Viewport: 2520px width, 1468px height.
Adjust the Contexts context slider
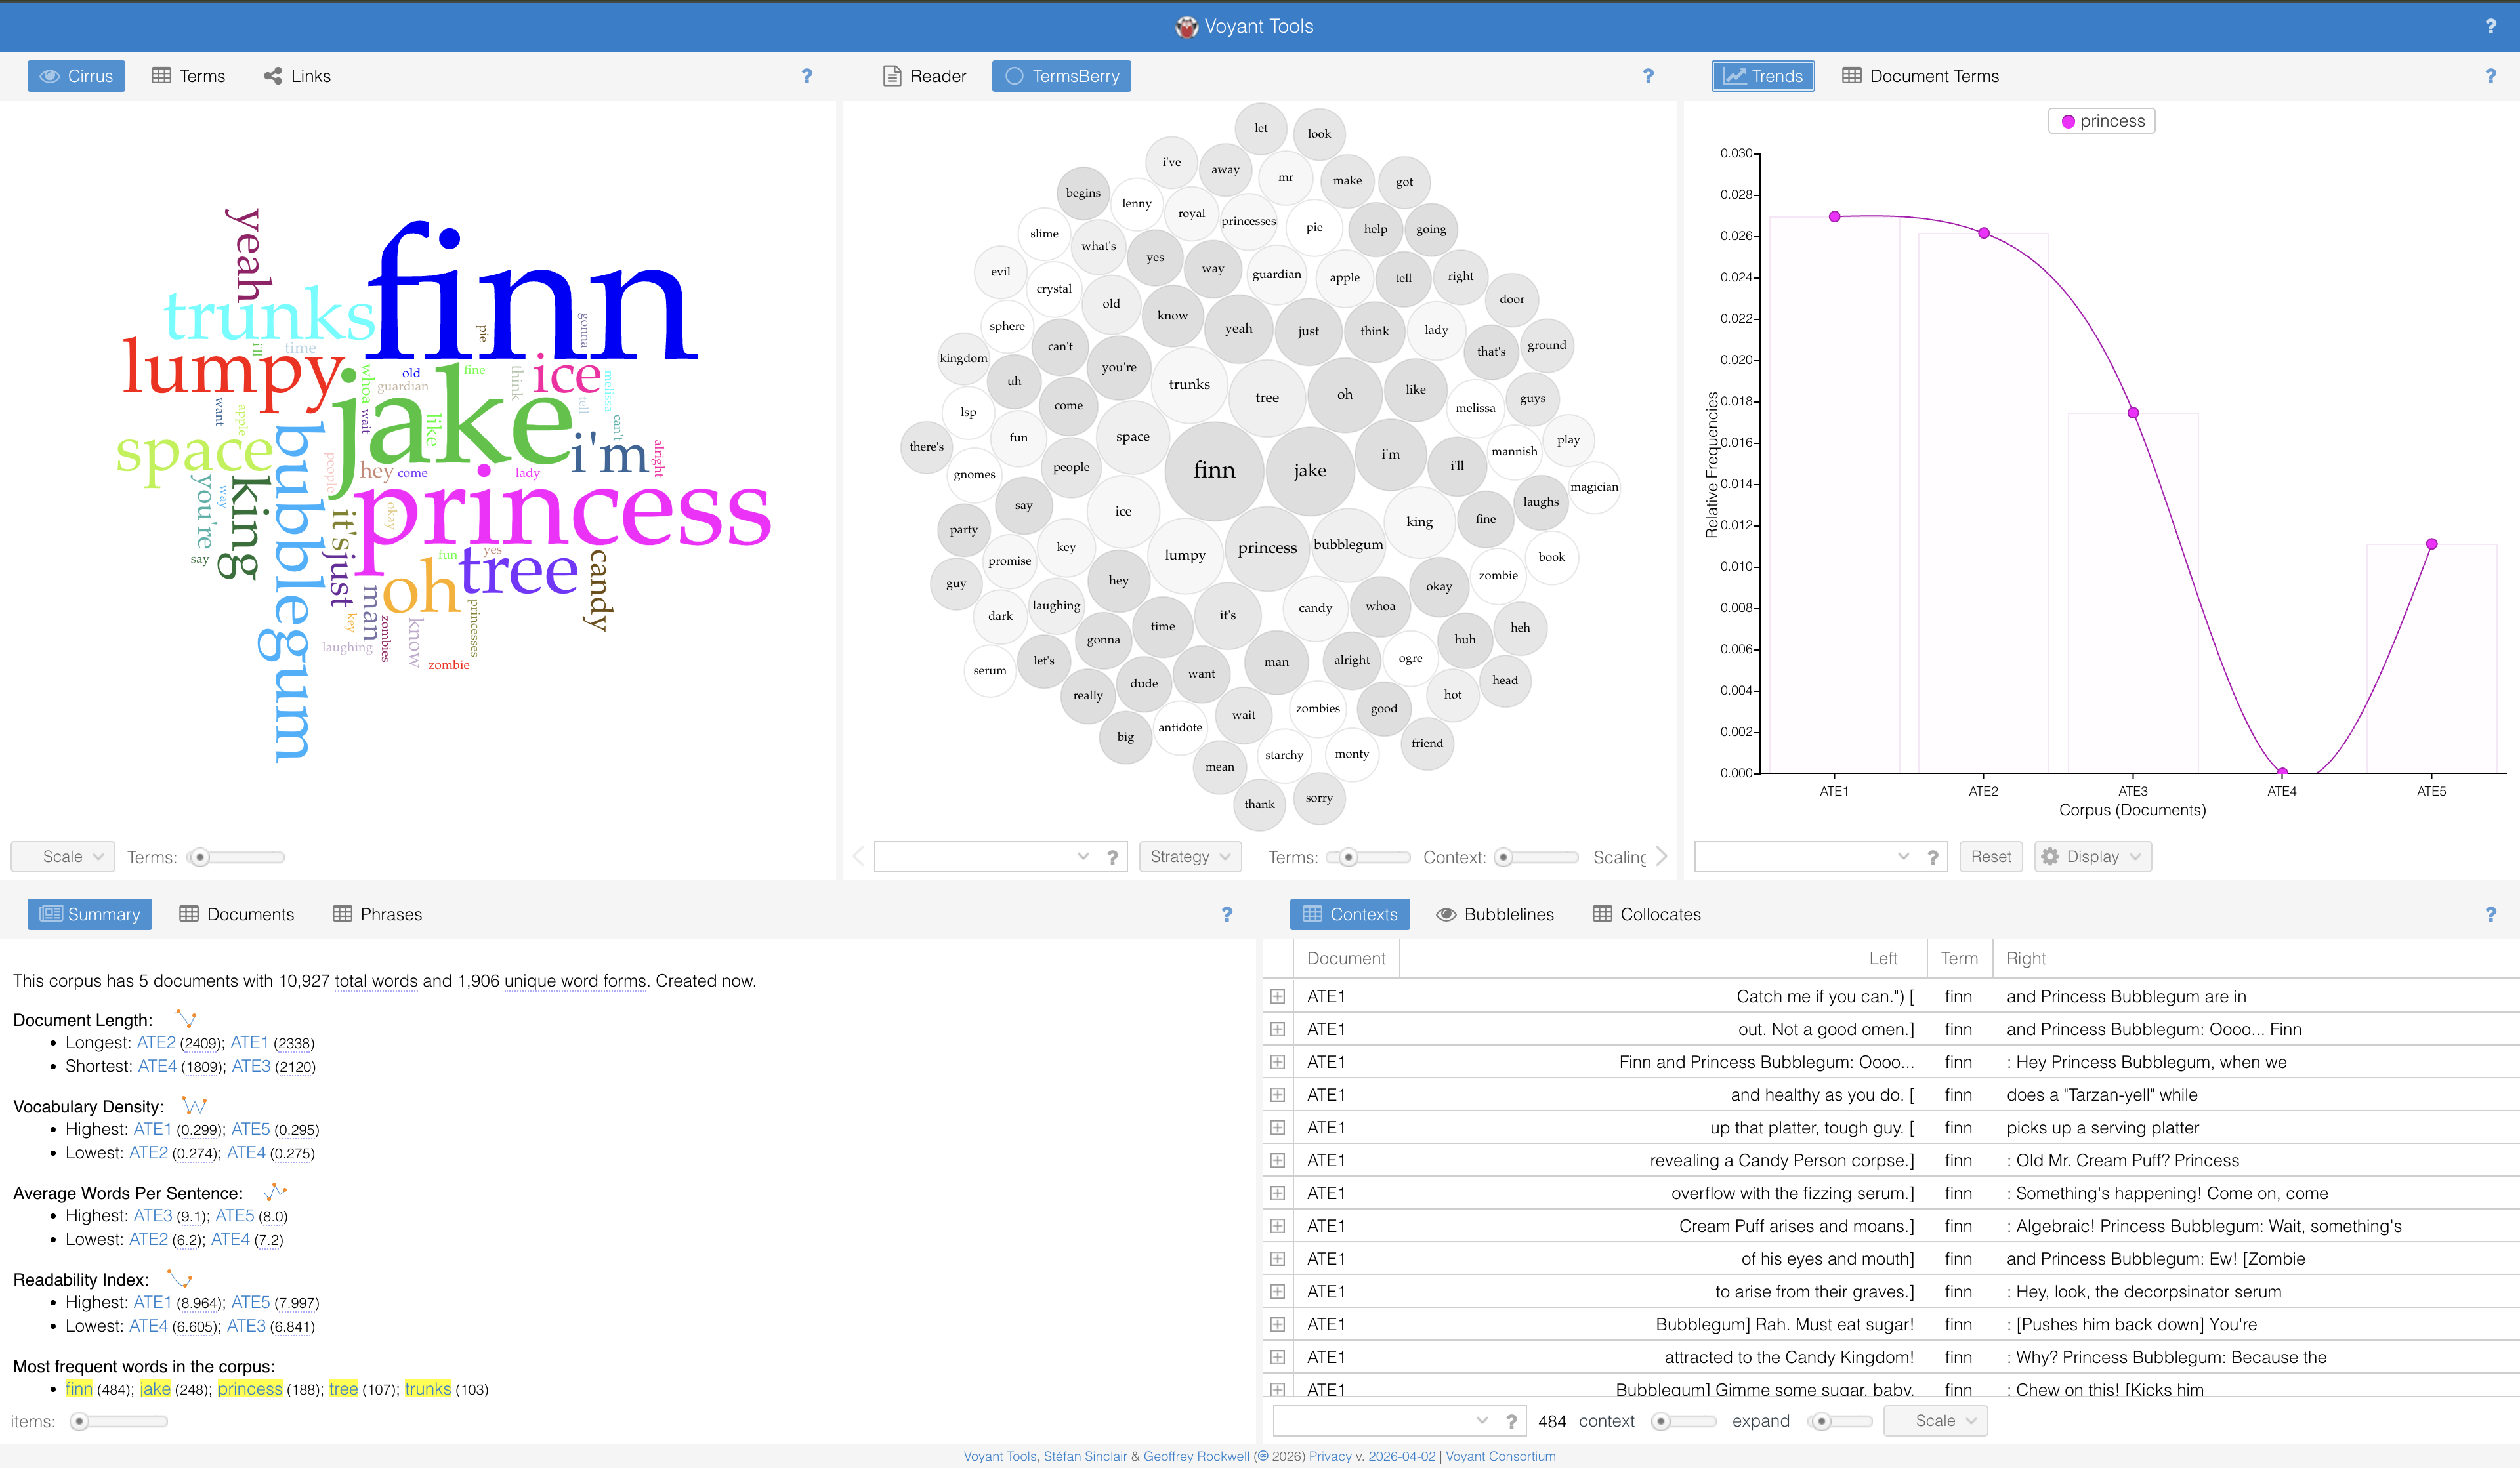[x=1683, y=1421]
